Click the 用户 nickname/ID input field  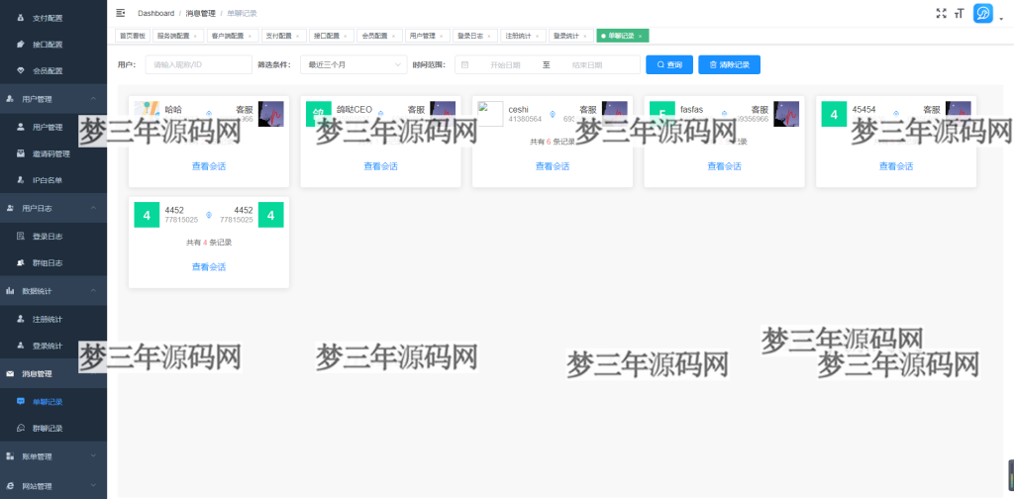(198, 64)
